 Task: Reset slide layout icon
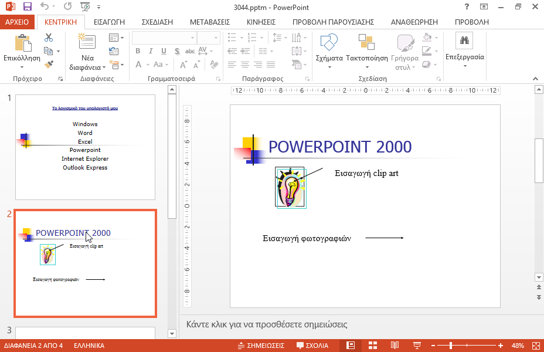114,52
